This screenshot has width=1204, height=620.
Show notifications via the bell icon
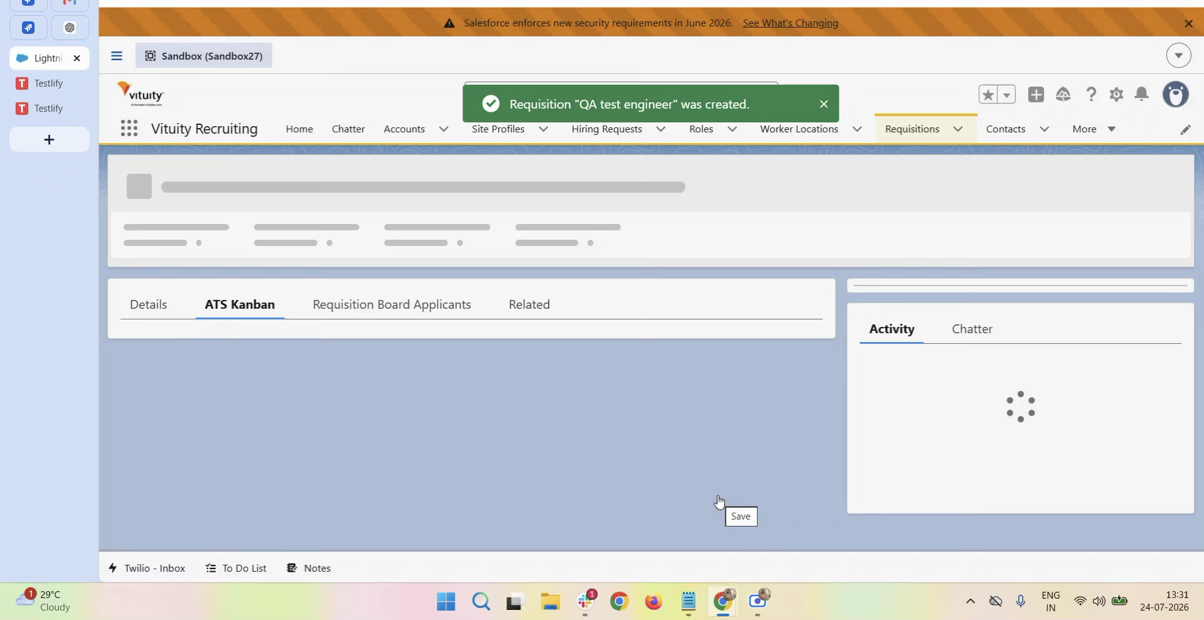point(1142,95)
